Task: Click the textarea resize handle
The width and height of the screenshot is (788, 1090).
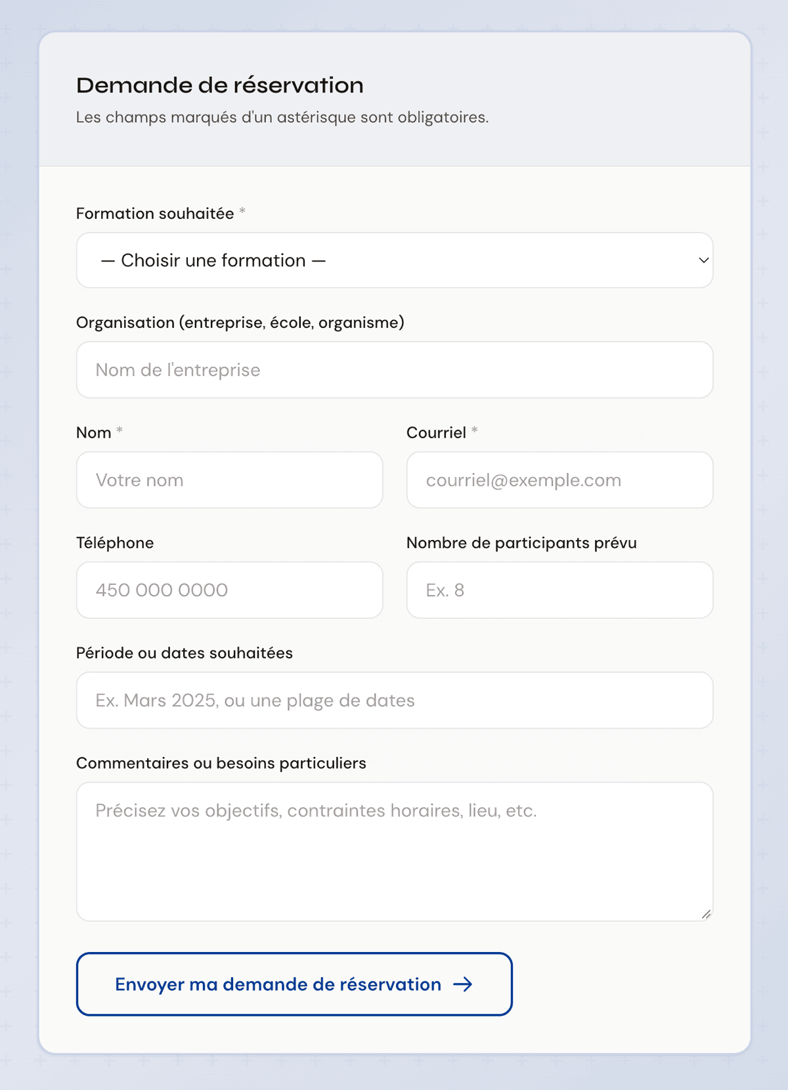Action: coord(706,914)
